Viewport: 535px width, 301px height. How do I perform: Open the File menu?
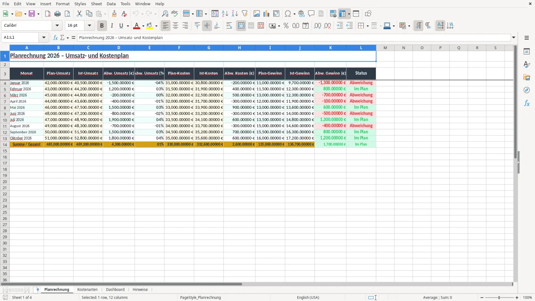click(x=6, y=4)
